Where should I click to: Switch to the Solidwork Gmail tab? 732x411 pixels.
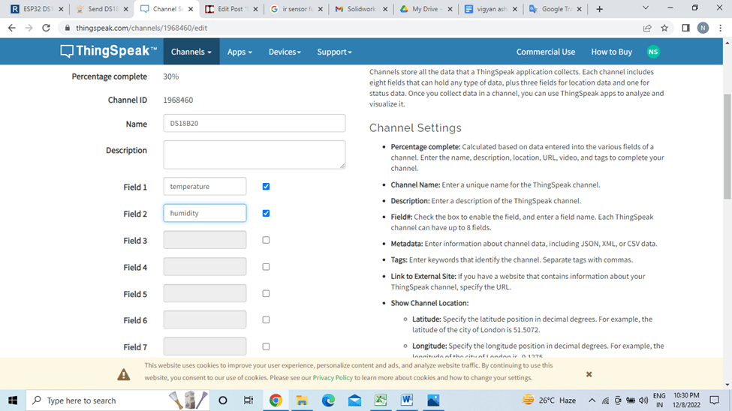(360, 9)
